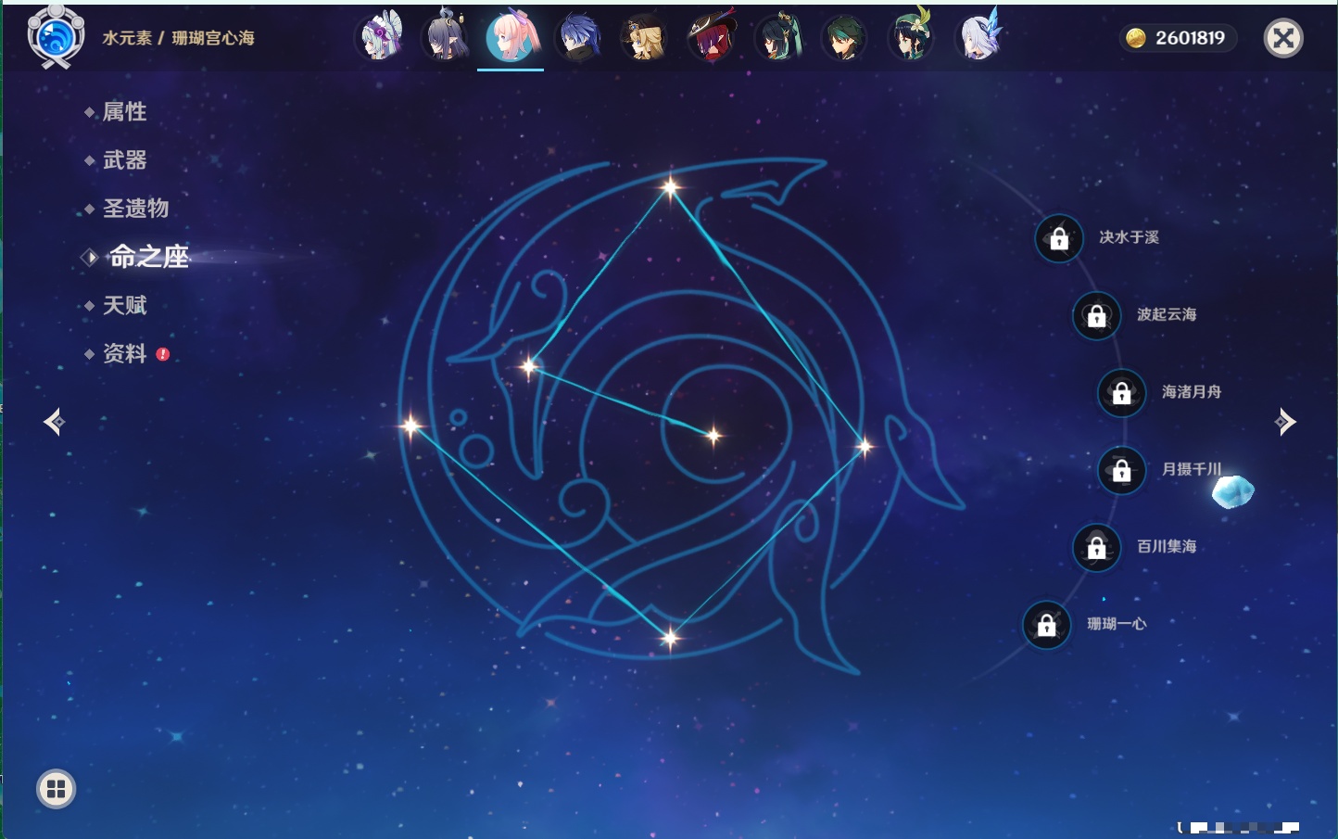Click the Mora coin icon

[x=1136, y=38]
